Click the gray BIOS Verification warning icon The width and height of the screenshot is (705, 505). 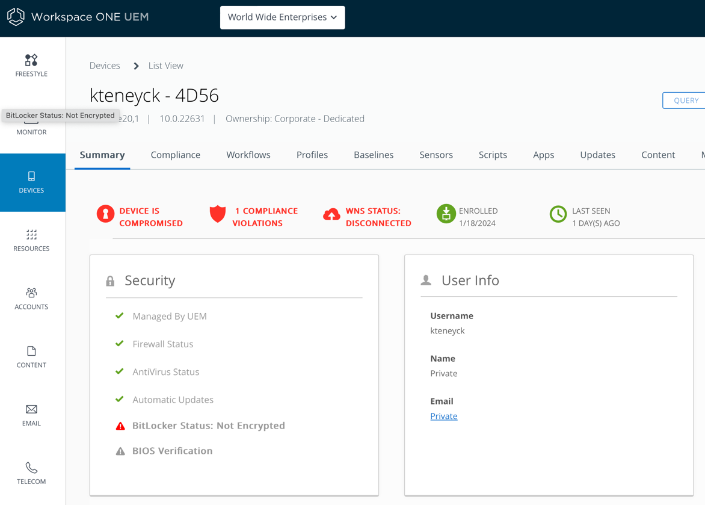(120, 451)
